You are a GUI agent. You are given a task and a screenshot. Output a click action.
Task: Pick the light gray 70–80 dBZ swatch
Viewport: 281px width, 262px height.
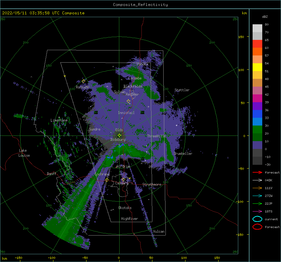[x=257, y=28]
